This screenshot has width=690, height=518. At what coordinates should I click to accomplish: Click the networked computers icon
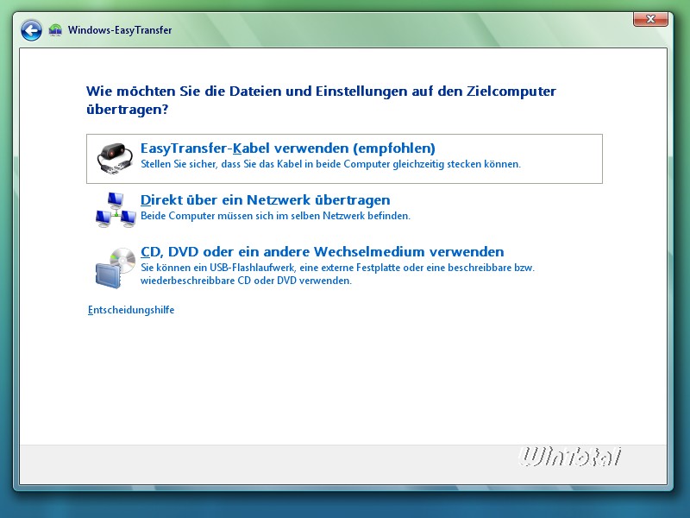tap(116, 210)
